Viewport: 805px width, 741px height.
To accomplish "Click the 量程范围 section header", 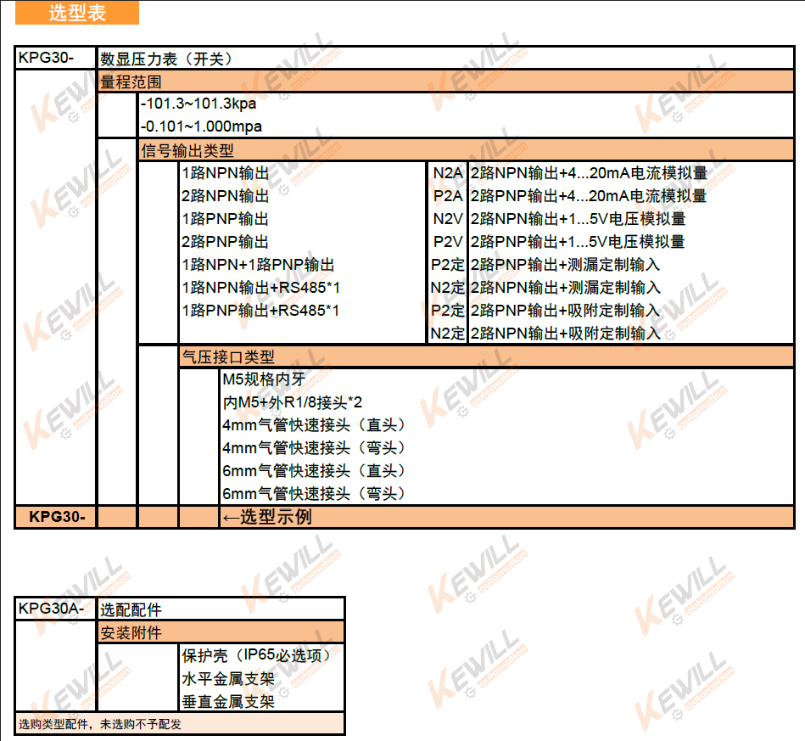I will pos(131,82).
